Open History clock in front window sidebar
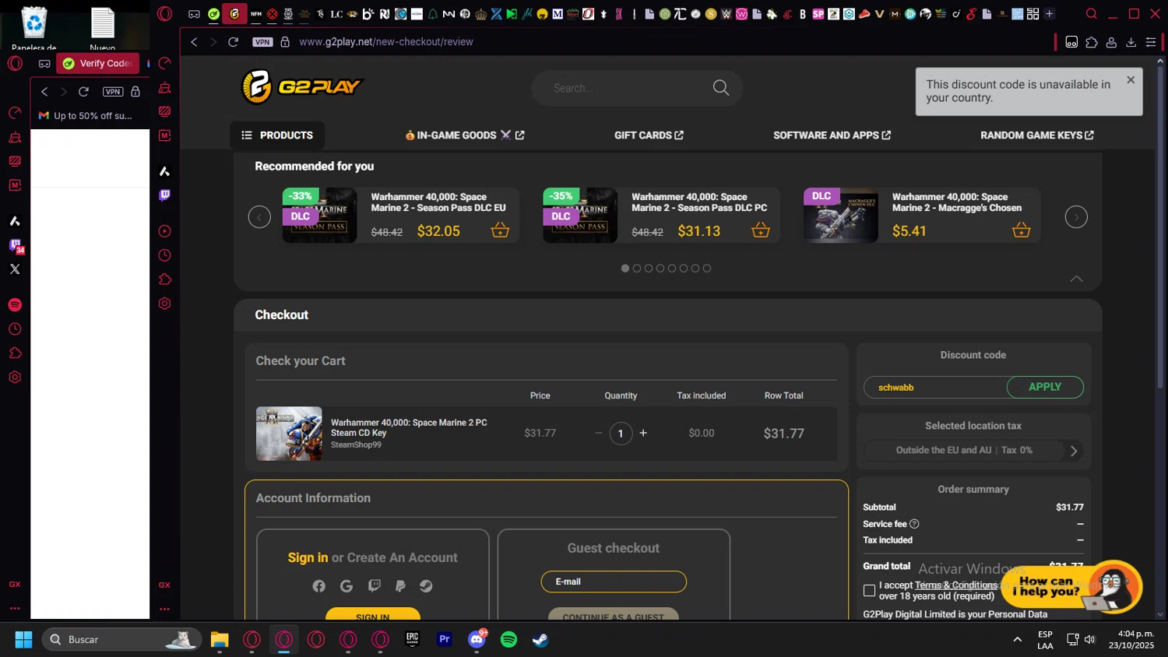 click(x=164, y=255)
